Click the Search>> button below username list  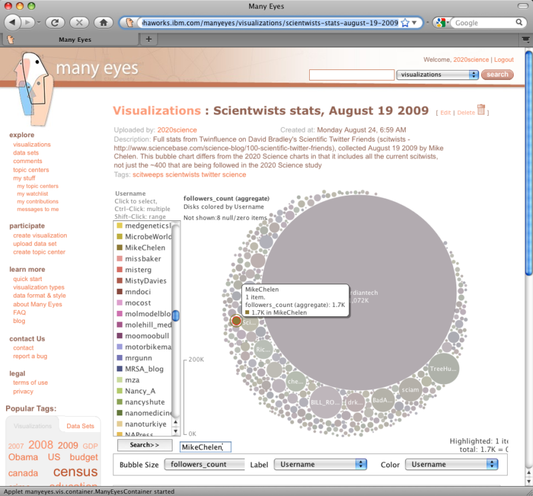point(145,445)
